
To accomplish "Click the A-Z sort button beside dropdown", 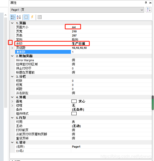I will (149, 10).
